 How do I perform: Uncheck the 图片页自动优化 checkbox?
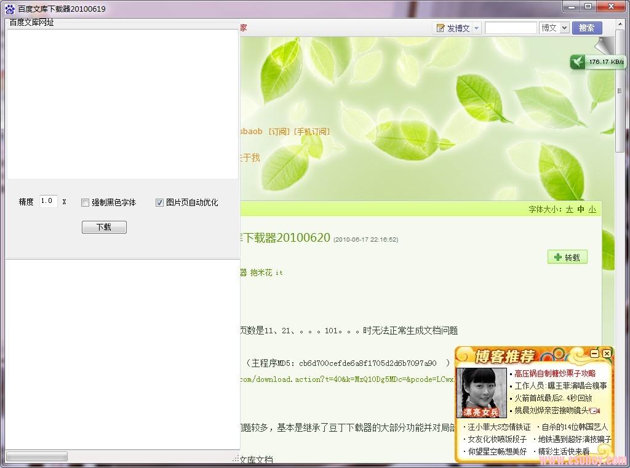click(159, 202)
